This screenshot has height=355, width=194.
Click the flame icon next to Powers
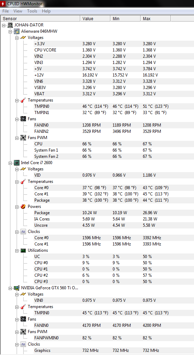coord(23,207)
